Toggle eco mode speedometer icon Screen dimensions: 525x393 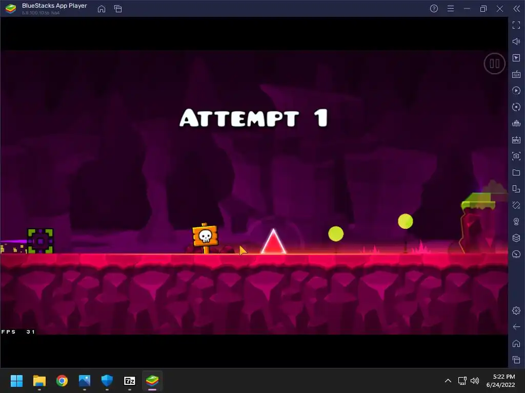[516, 254]
